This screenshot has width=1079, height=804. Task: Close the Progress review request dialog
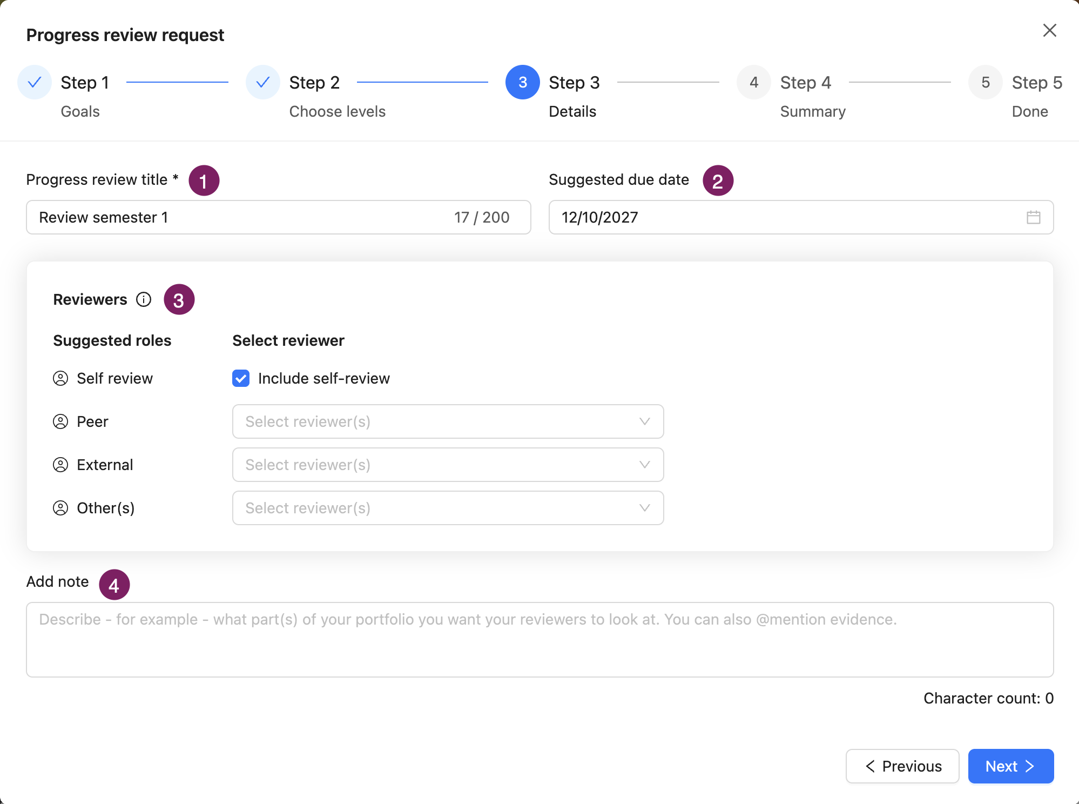pos(1049,30)
